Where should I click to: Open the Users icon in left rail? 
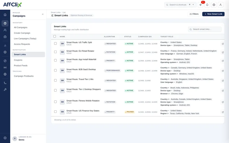pyautogui.click(x=5, y=30)
